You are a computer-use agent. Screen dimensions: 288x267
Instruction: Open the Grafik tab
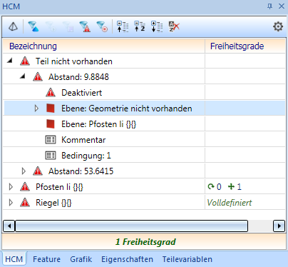(81, 259)
